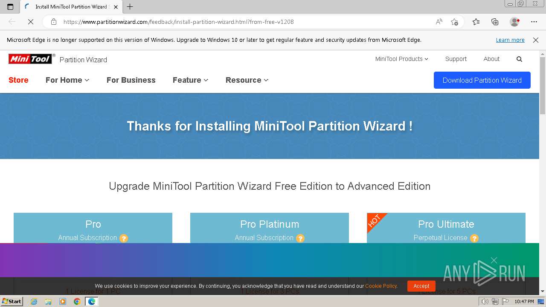View site information via the lock icon
Viewport: 546px width, 307px height.
point(53,22)
